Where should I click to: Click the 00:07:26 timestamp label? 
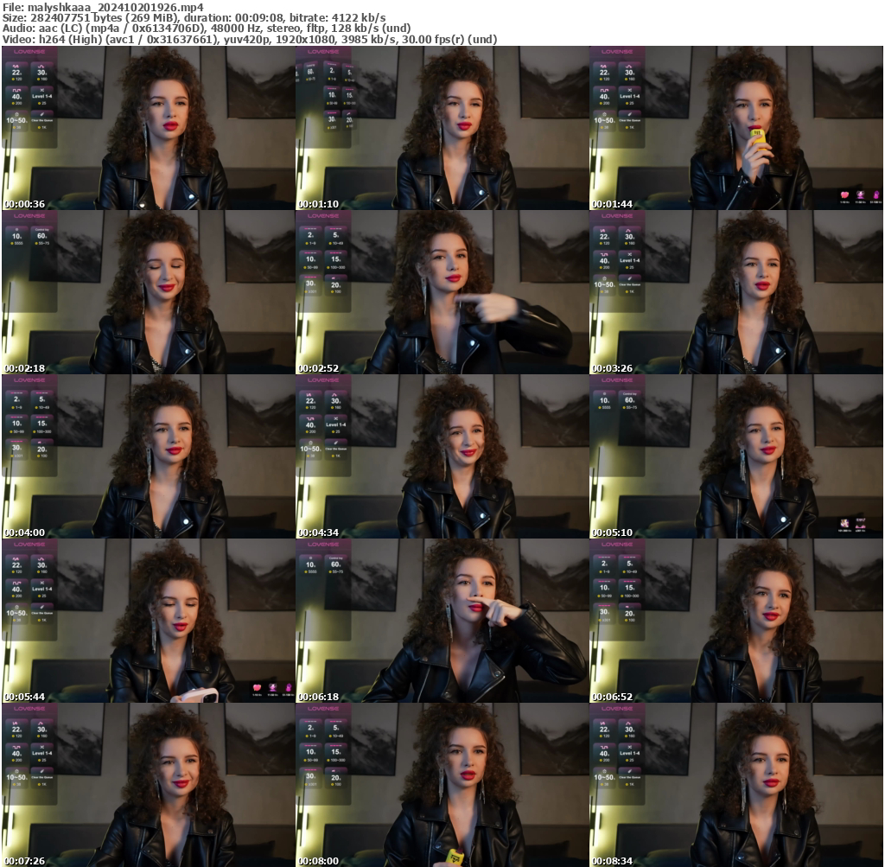click(24, 861)
